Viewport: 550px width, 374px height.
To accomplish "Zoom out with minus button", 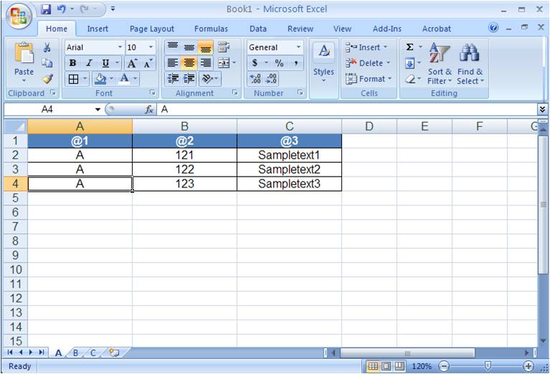I will point(444,366).
